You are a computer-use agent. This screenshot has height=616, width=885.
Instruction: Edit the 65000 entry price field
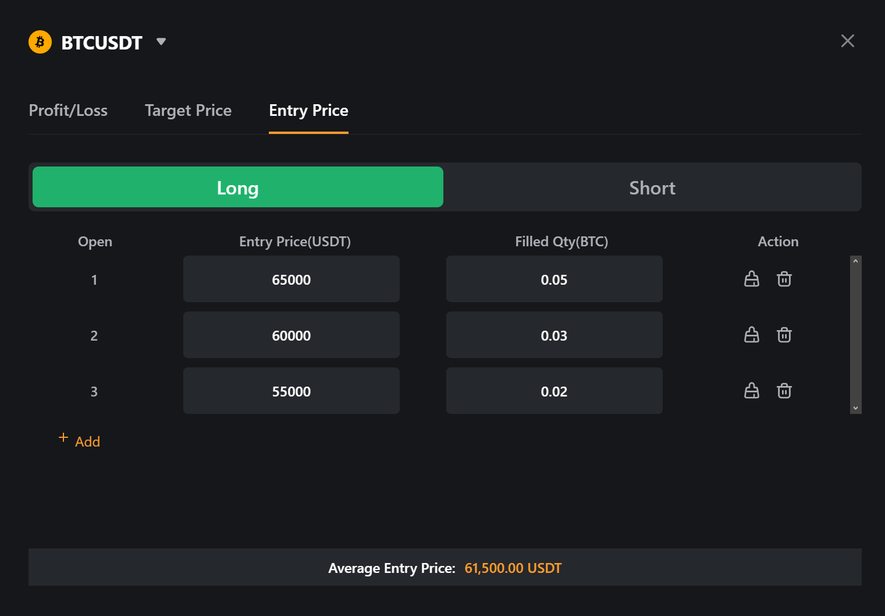(291, 279)
